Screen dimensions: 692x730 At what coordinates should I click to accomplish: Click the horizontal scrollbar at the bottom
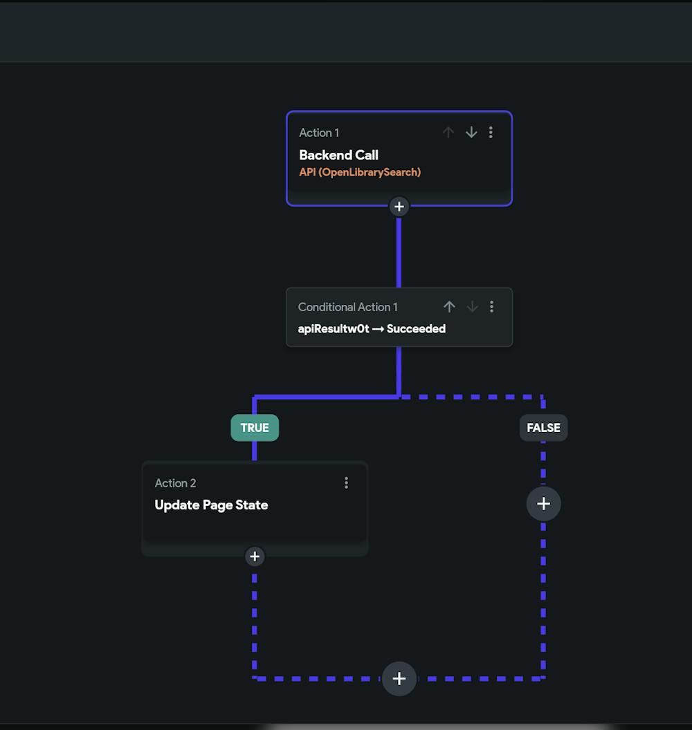[439, 726]
